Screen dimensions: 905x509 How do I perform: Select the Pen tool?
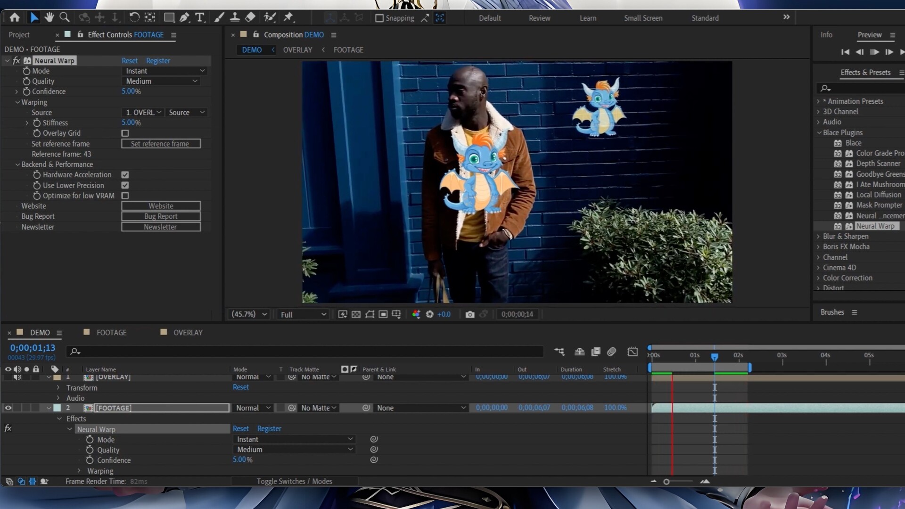pyautogui.click(x=184, y=18)
